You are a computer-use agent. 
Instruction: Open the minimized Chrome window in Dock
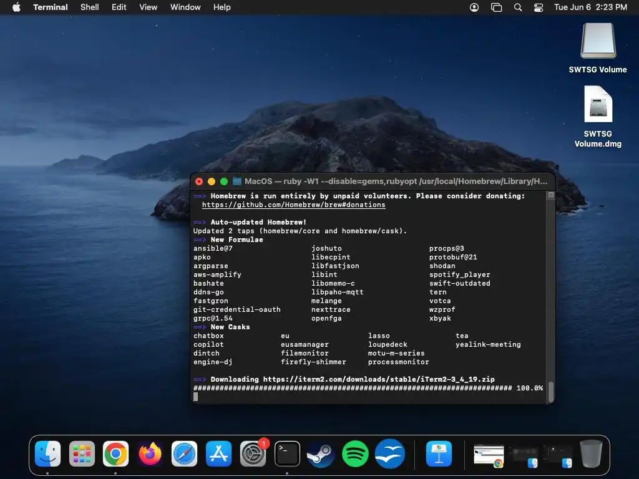489,455
